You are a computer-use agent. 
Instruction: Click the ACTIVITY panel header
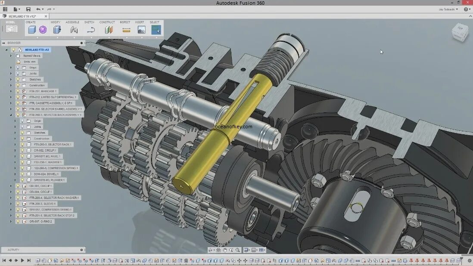point(43,250)
